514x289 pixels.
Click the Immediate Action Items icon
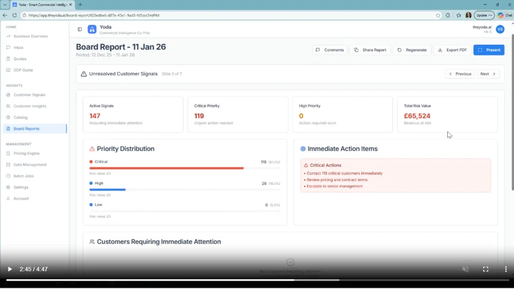[x=303, y=149]
